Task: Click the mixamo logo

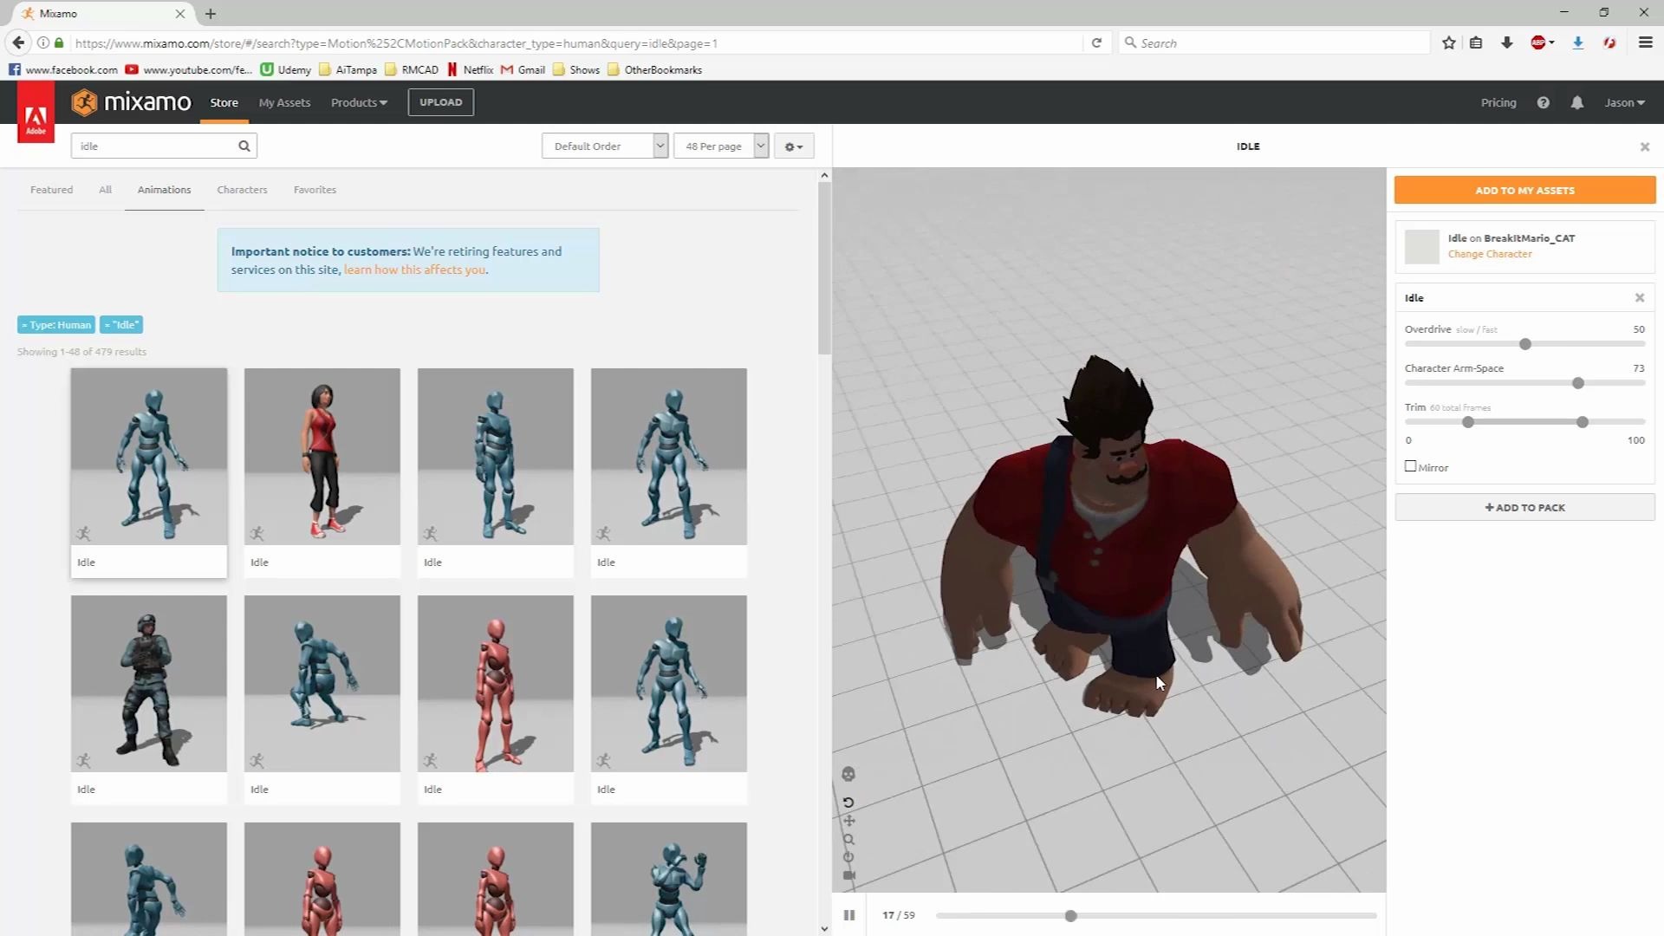Action: (131, 102)
